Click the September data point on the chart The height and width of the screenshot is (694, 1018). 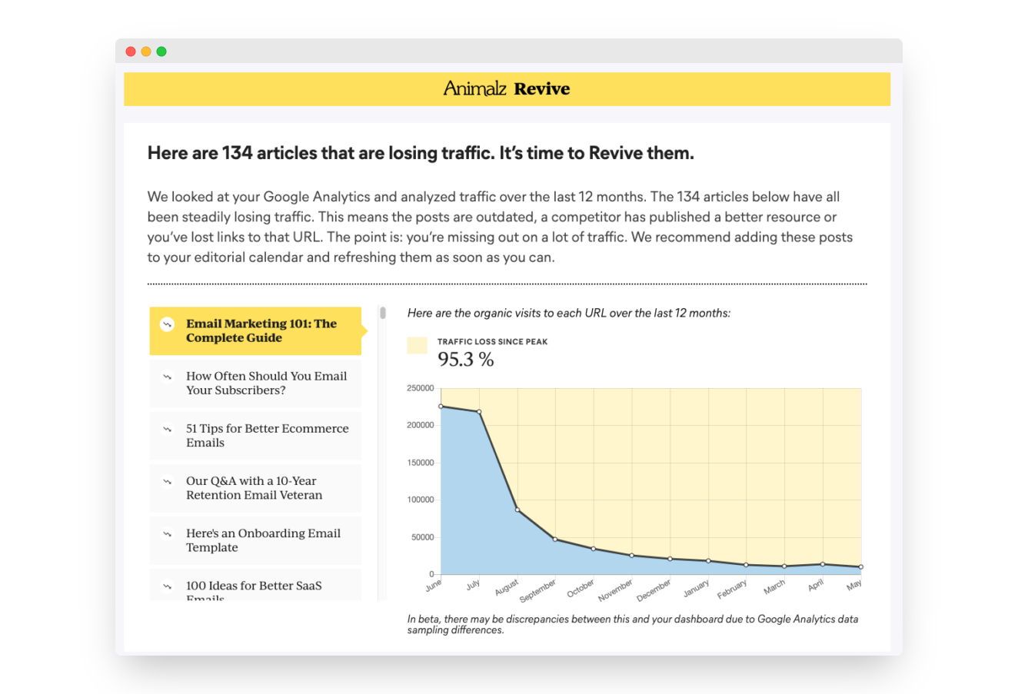coord(555,540)
